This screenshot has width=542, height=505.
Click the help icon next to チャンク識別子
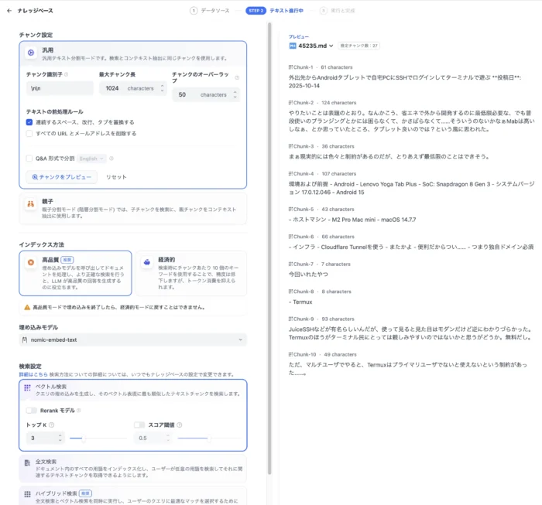(66, 75)
